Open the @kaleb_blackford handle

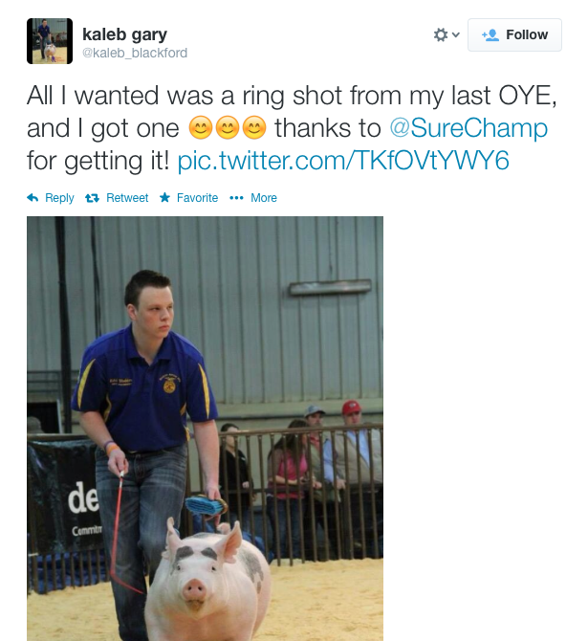[x=135, y=53]
